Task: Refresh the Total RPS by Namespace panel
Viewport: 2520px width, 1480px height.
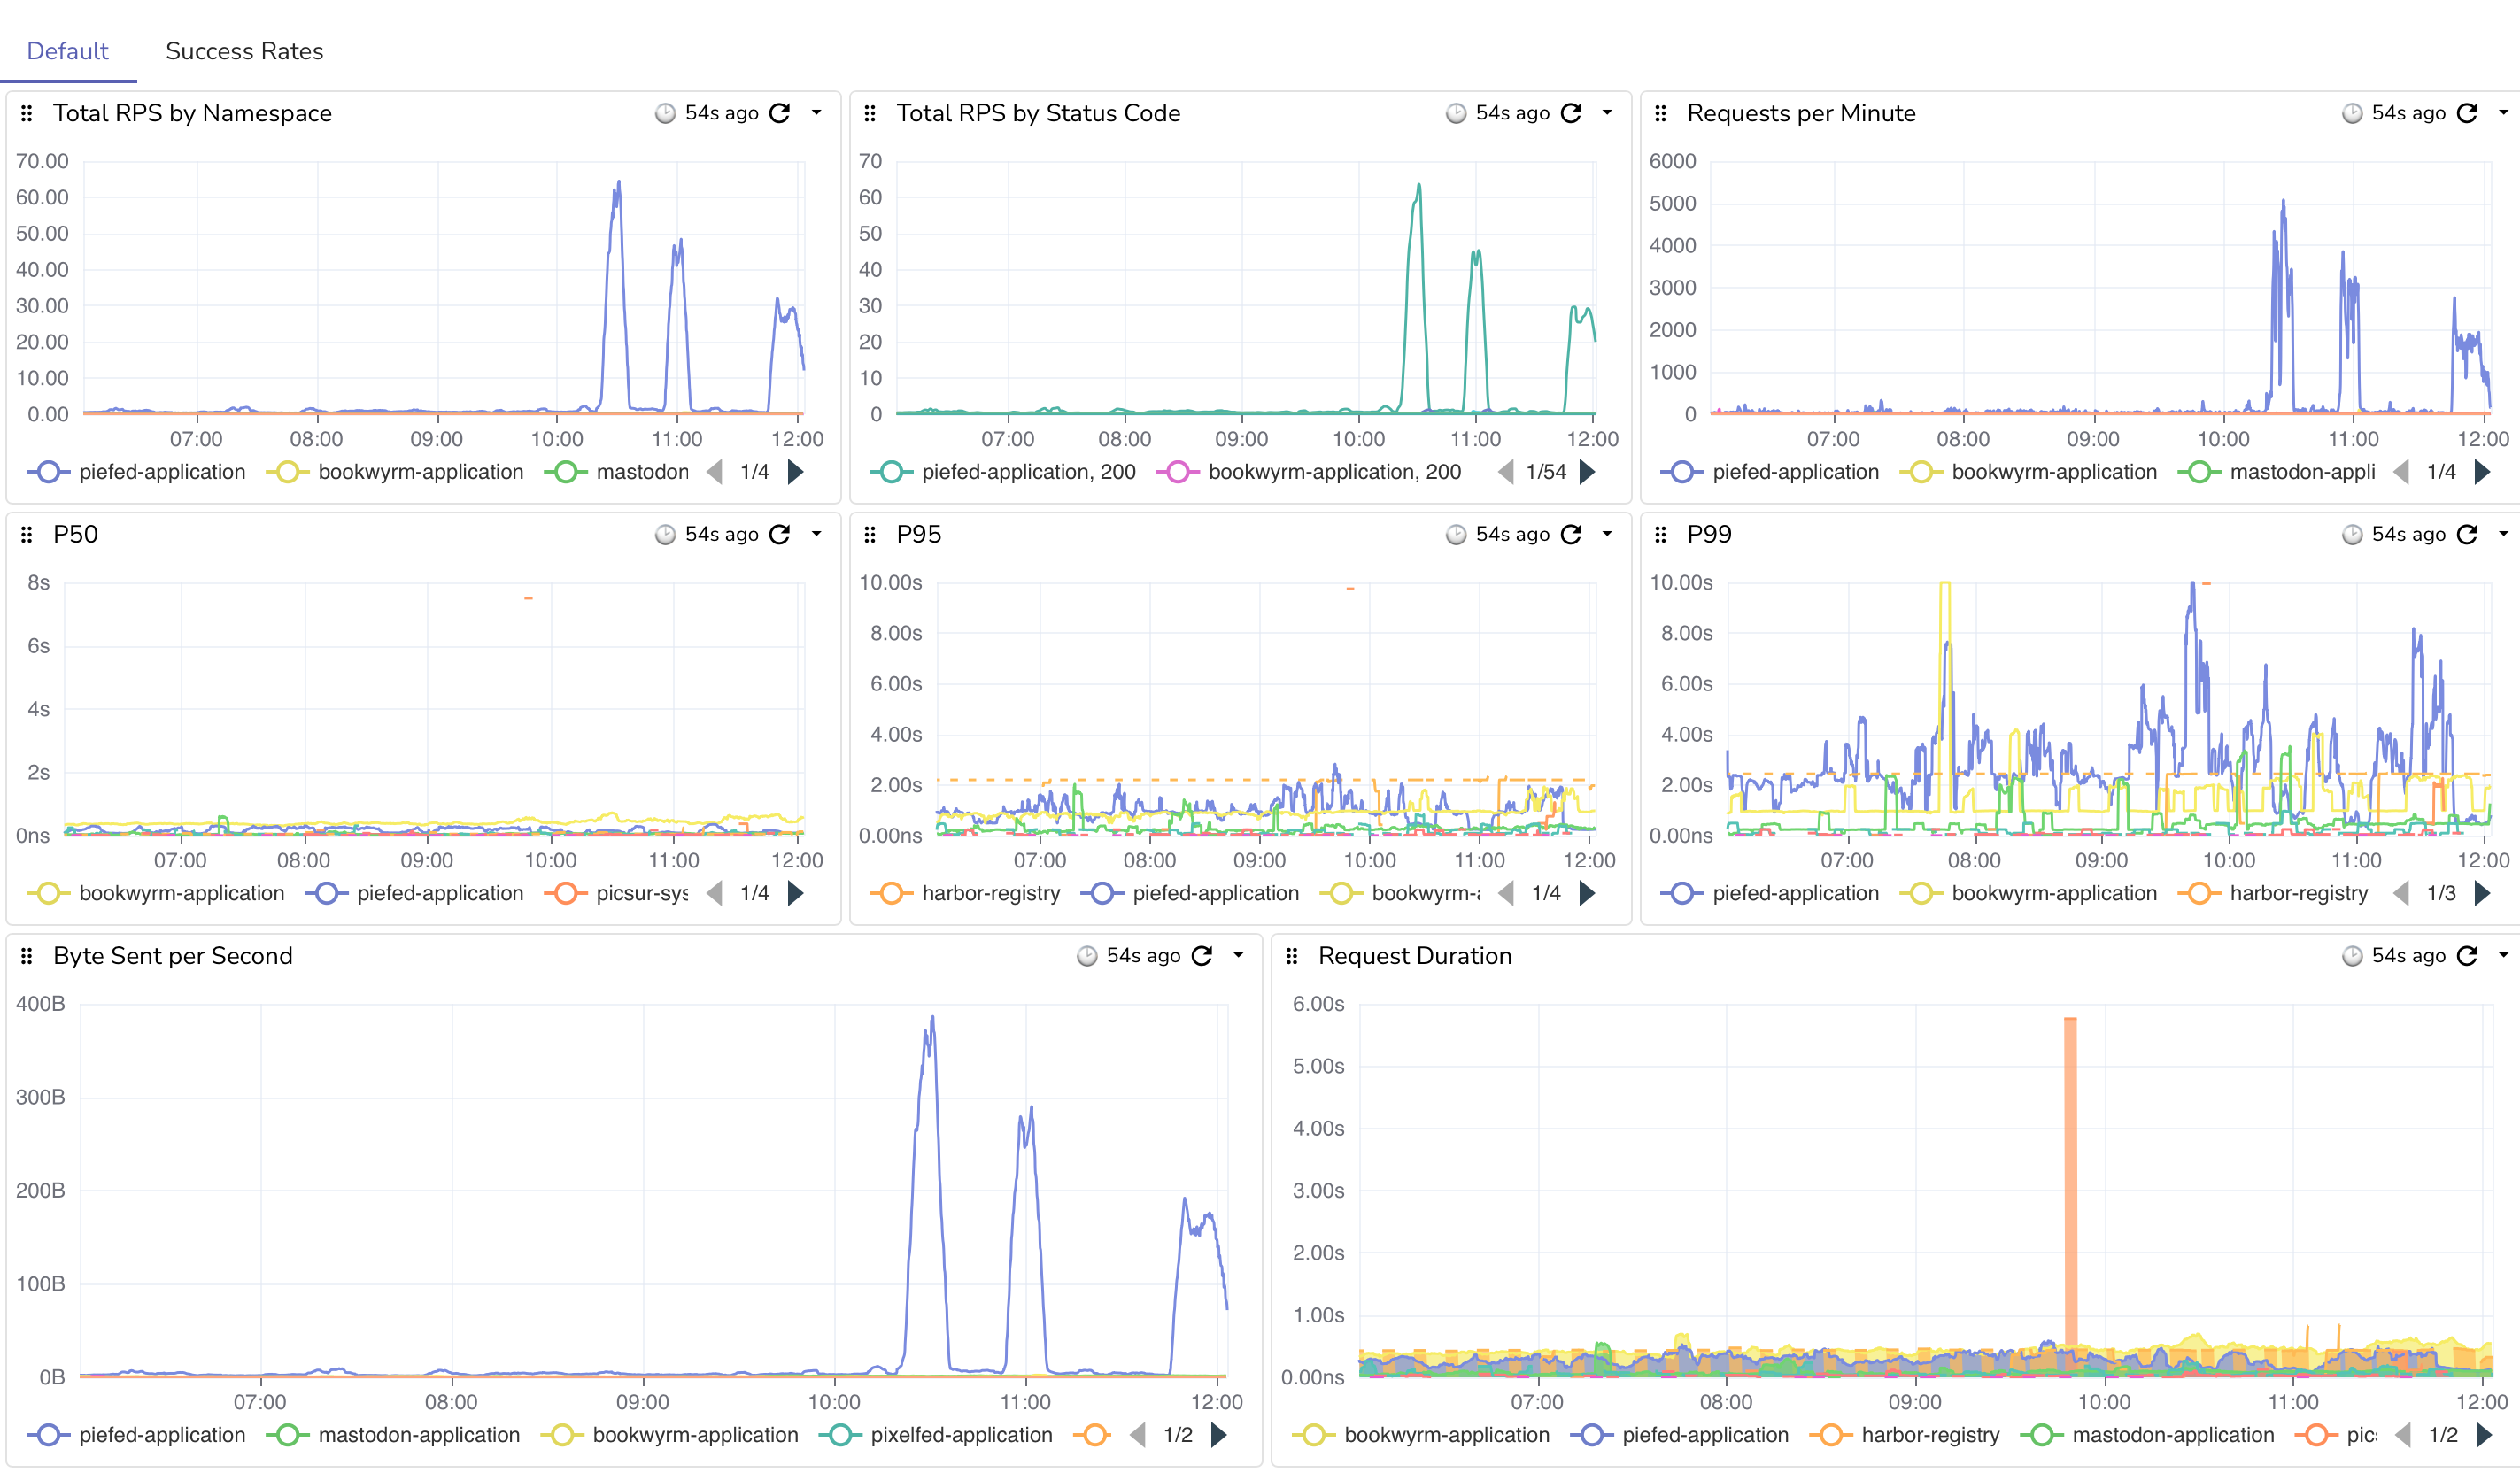Action: [780, 113]
